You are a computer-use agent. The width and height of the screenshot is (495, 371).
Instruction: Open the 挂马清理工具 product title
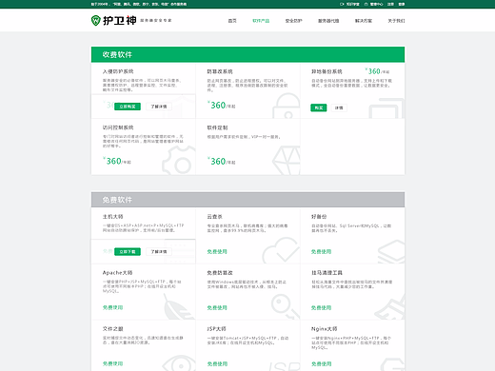point(327,273)
